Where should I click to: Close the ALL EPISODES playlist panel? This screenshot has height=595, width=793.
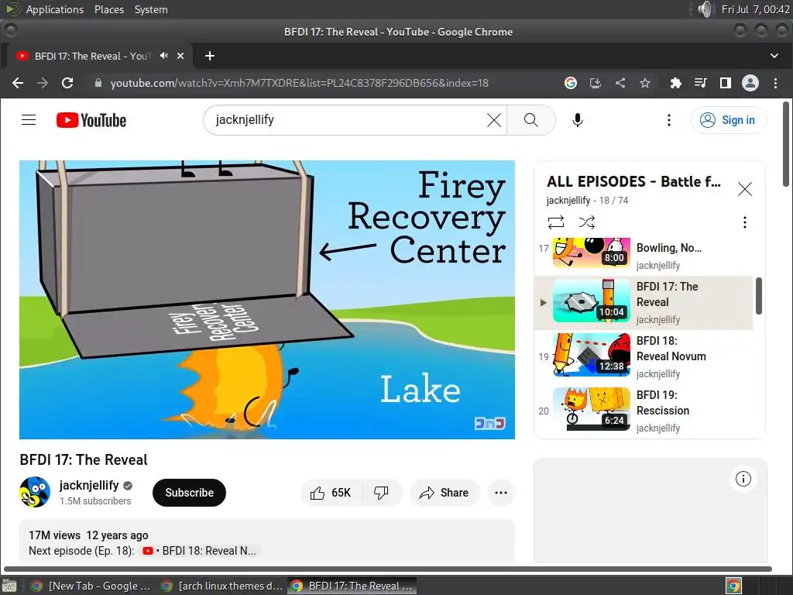pos(744,189)
